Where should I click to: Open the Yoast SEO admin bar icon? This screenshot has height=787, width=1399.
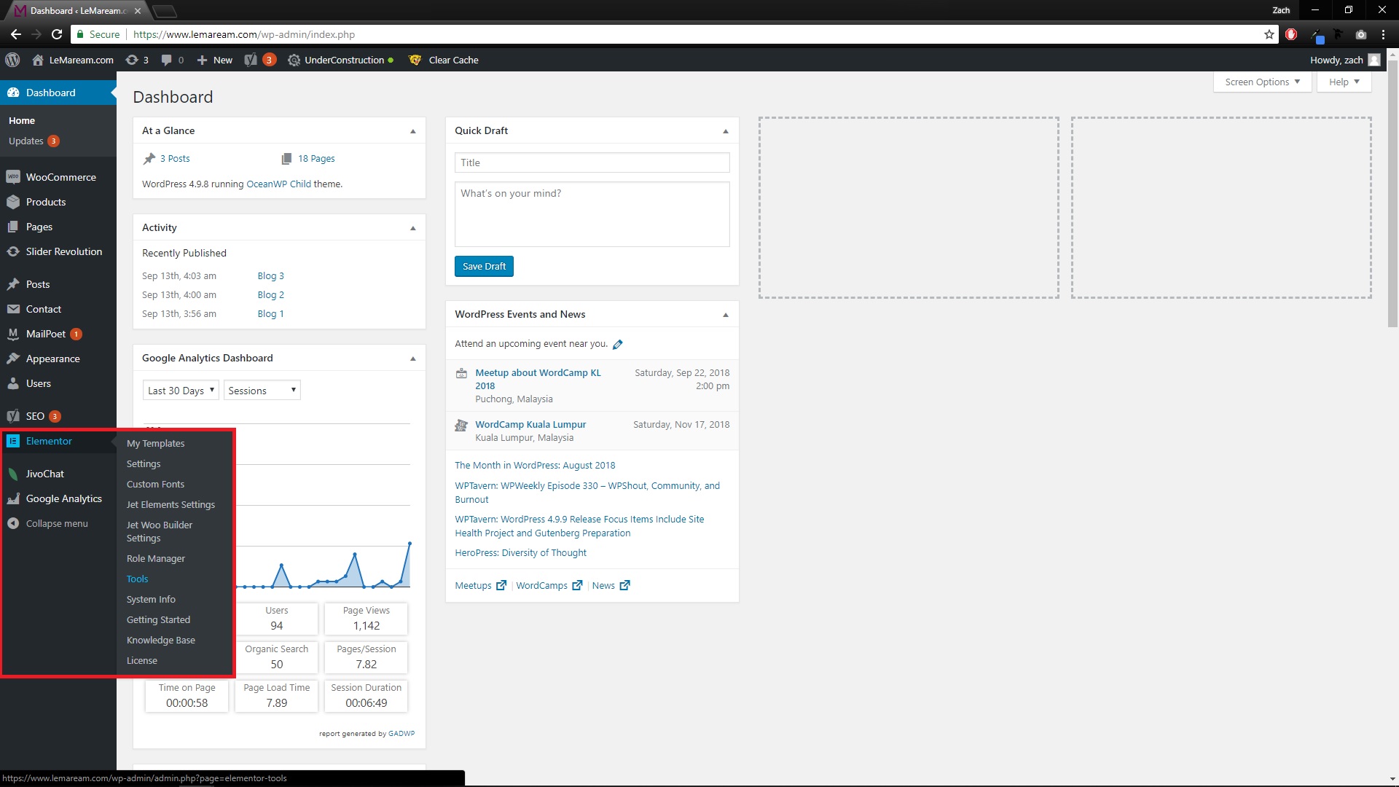pyautogui.click(x=260, y=60)
